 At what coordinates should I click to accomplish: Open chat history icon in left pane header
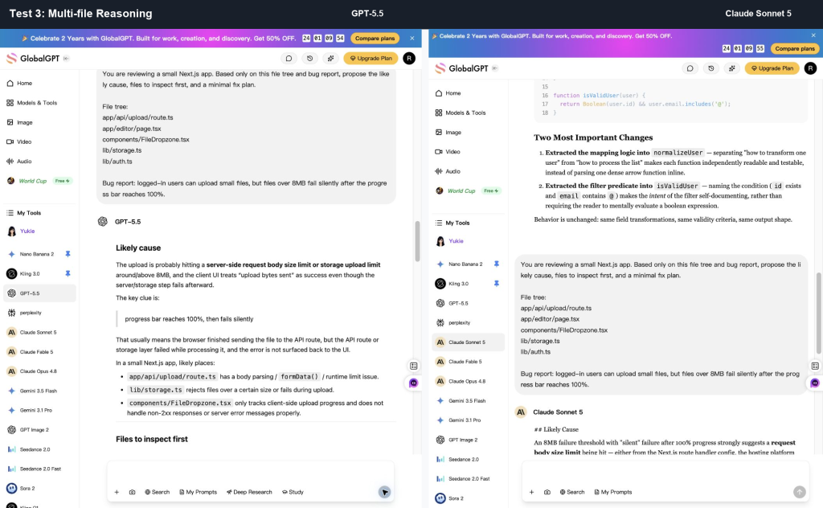[309, 58]
